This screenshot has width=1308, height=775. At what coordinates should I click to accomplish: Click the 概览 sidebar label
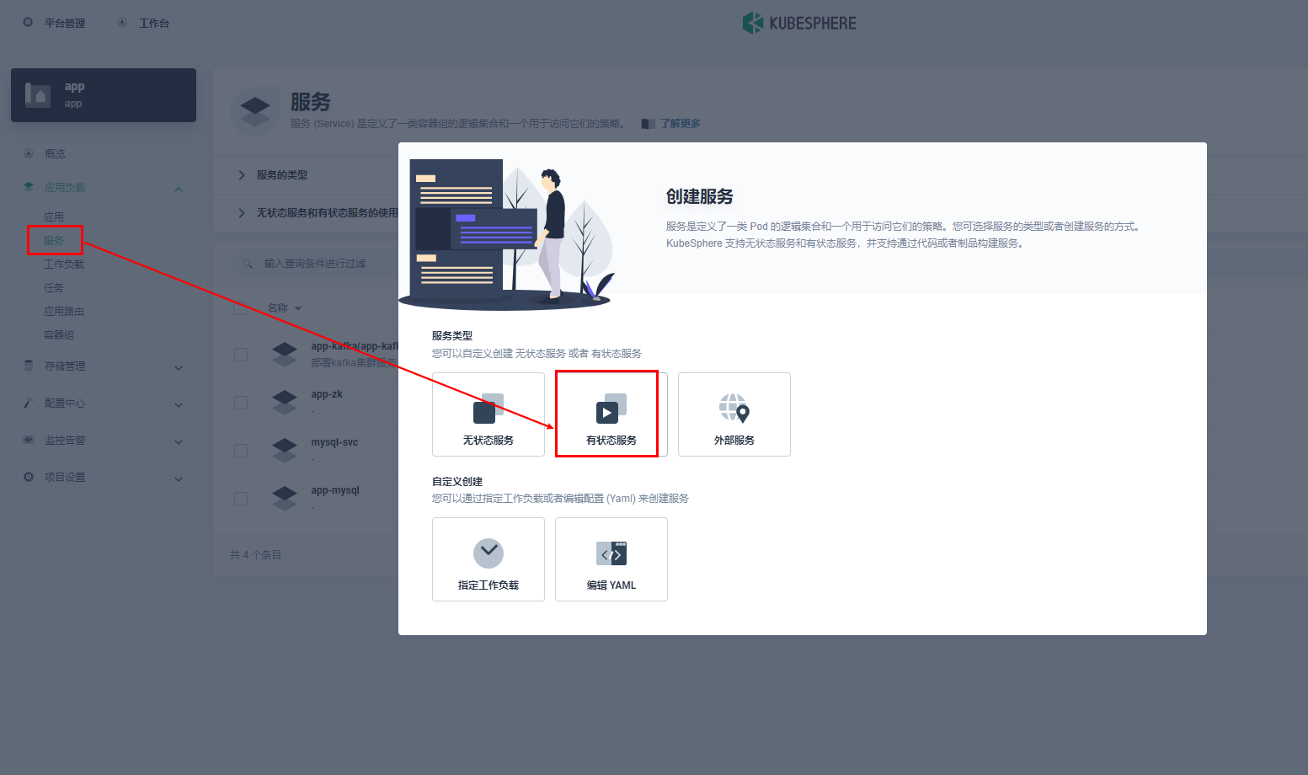(x=55, y=154)
